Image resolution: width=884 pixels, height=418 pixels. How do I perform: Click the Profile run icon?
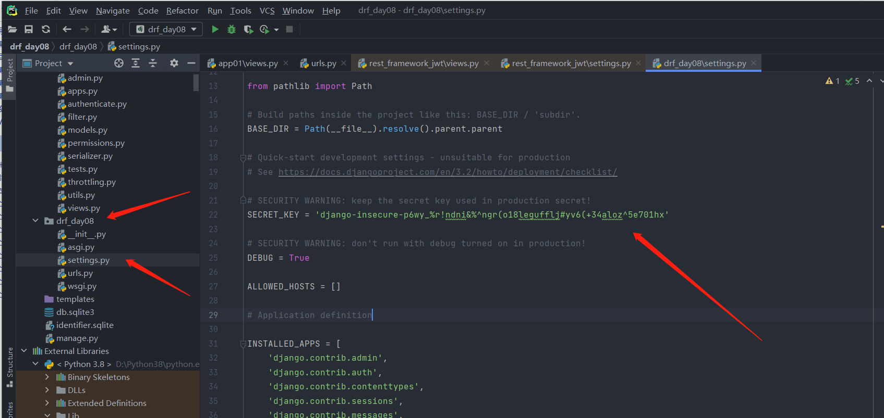[x=264, y=29]
